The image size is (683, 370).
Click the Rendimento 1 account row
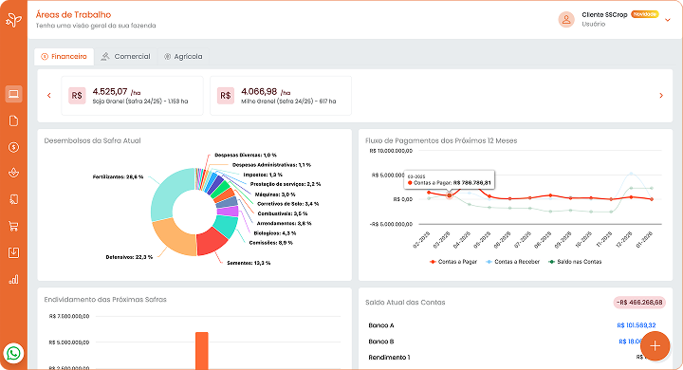click(515, 358)
